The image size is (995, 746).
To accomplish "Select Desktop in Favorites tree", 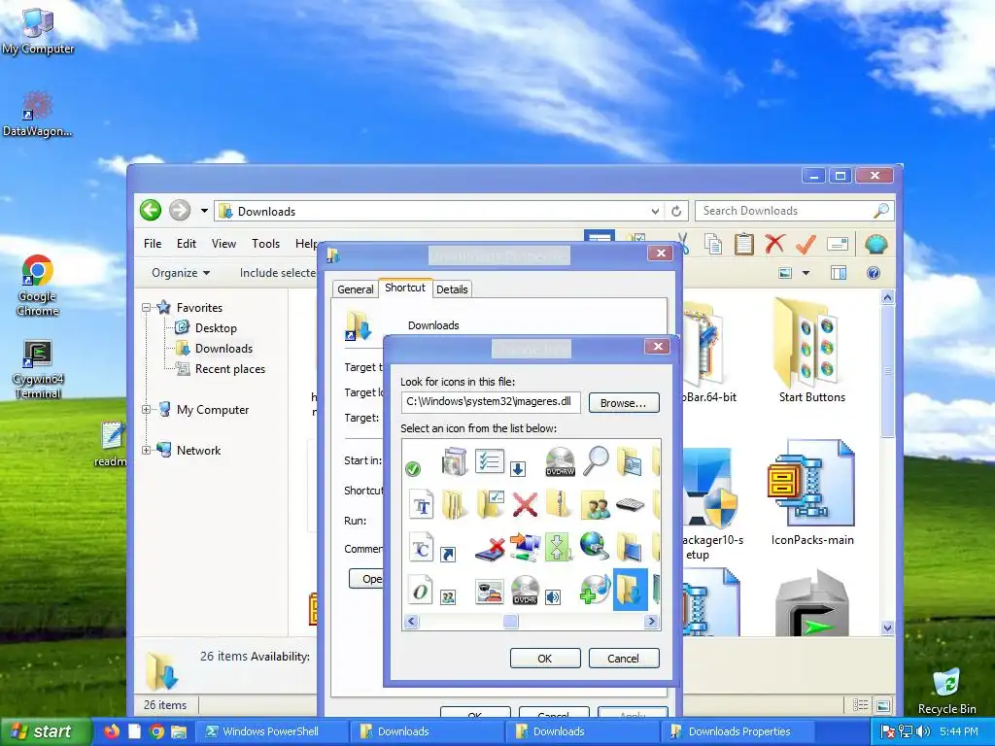I will [x=216, y=328].
